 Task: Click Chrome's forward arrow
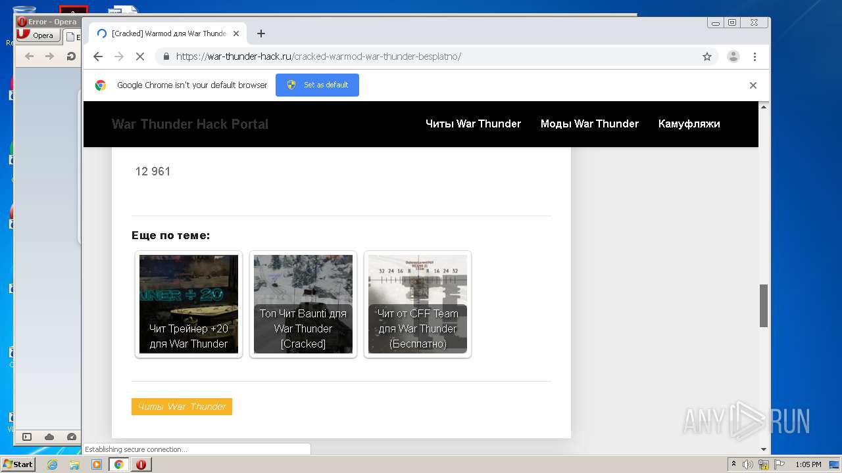pyautogui.click(x=119, y=56)
